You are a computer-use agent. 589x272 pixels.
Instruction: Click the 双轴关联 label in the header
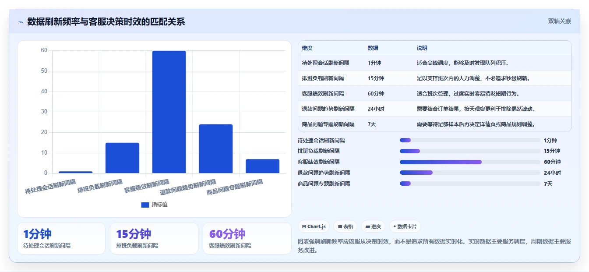(x=559, y=21)
